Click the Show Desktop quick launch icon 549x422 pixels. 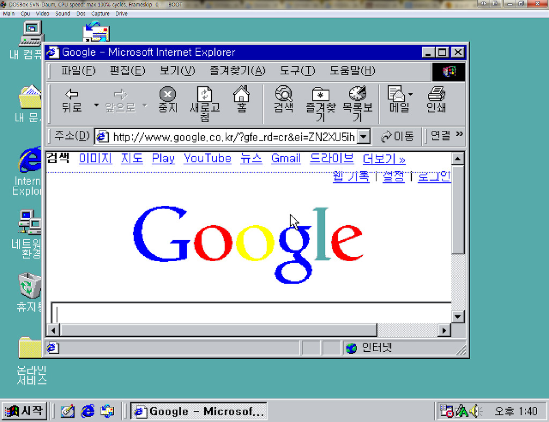click(x=68, y=411)
